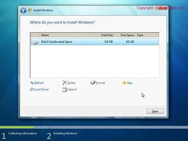Click the Extend partition icon
Viewport: 188px width, 141px height.
coord(65,89)
